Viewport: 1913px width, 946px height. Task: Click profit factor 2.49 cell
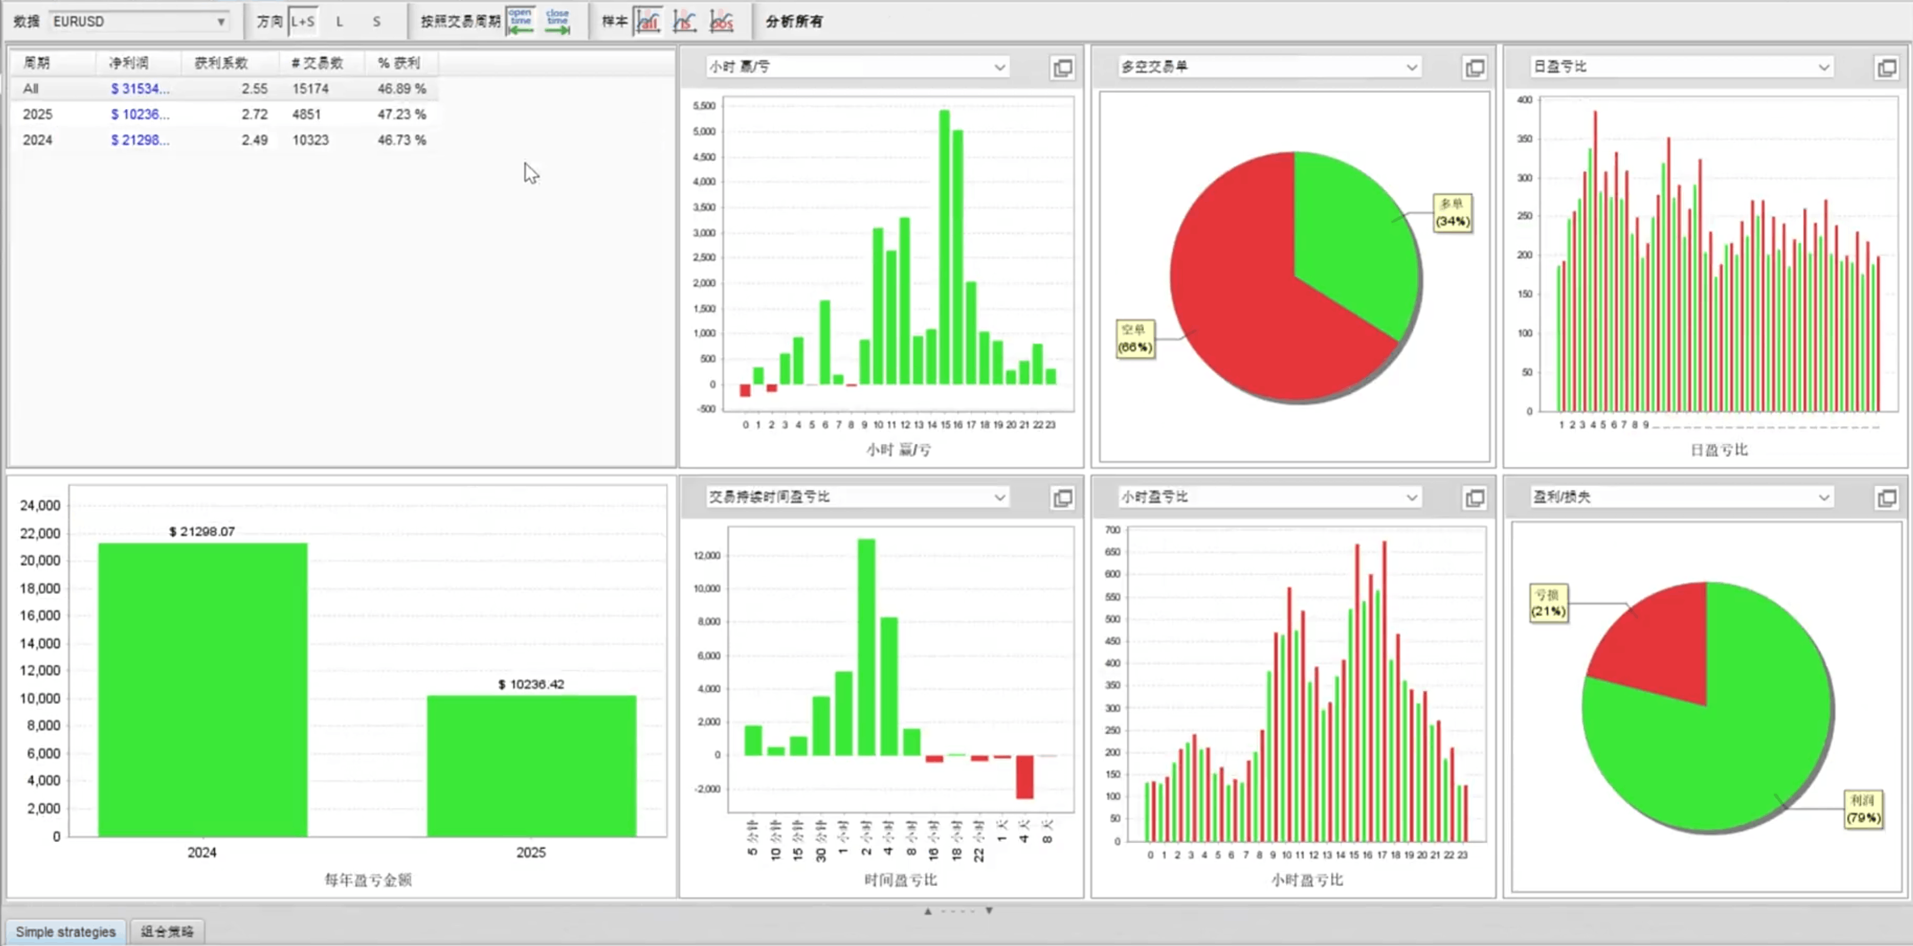tap(255, 140)
